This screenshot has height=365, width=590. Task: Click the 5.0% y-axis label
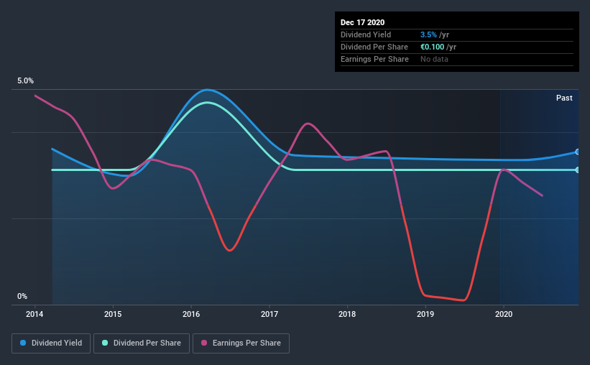coord(25,81)
